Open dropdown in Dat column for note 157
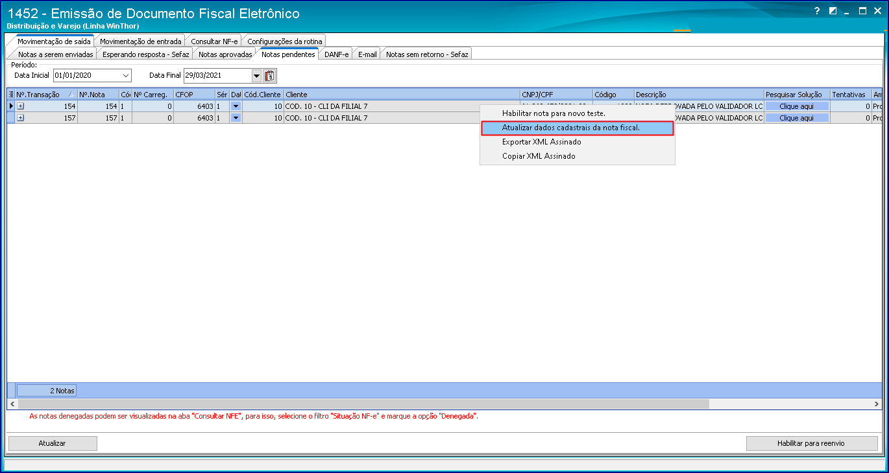This screenshot has width=889, height=473. [236, 118]
